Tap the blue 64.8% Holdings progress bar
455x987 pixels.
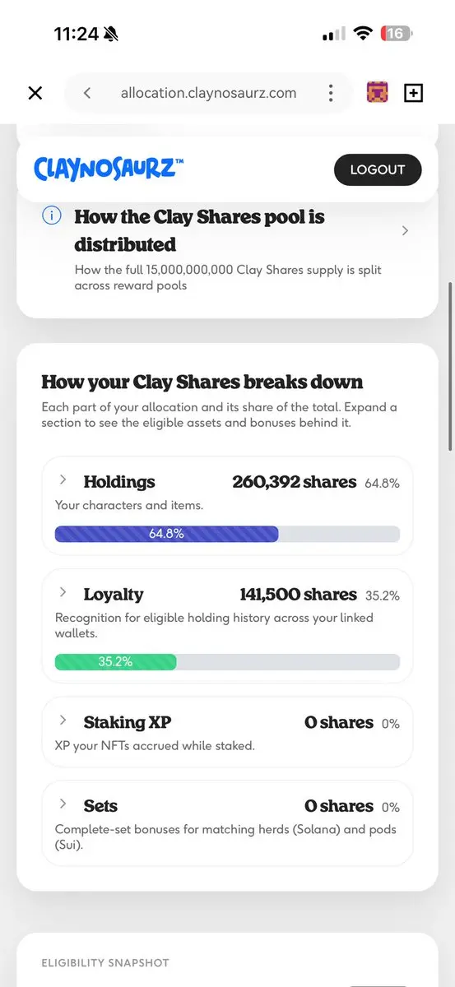click(x=166, y=534)
